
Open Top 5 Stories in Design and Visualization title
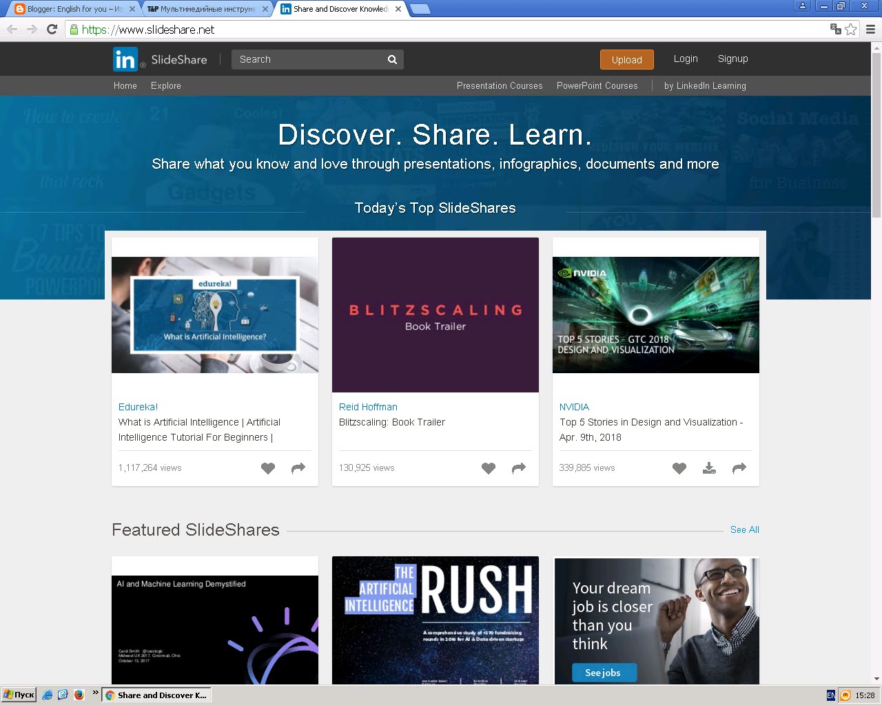(651, 430)
